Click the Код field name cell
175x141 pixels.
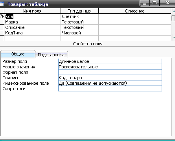pyautogui.click(x=33, y=16)
